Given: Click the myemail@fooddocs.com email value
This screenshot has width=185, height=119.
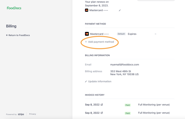Looking at the screenshot, I should tap(125, 65).
